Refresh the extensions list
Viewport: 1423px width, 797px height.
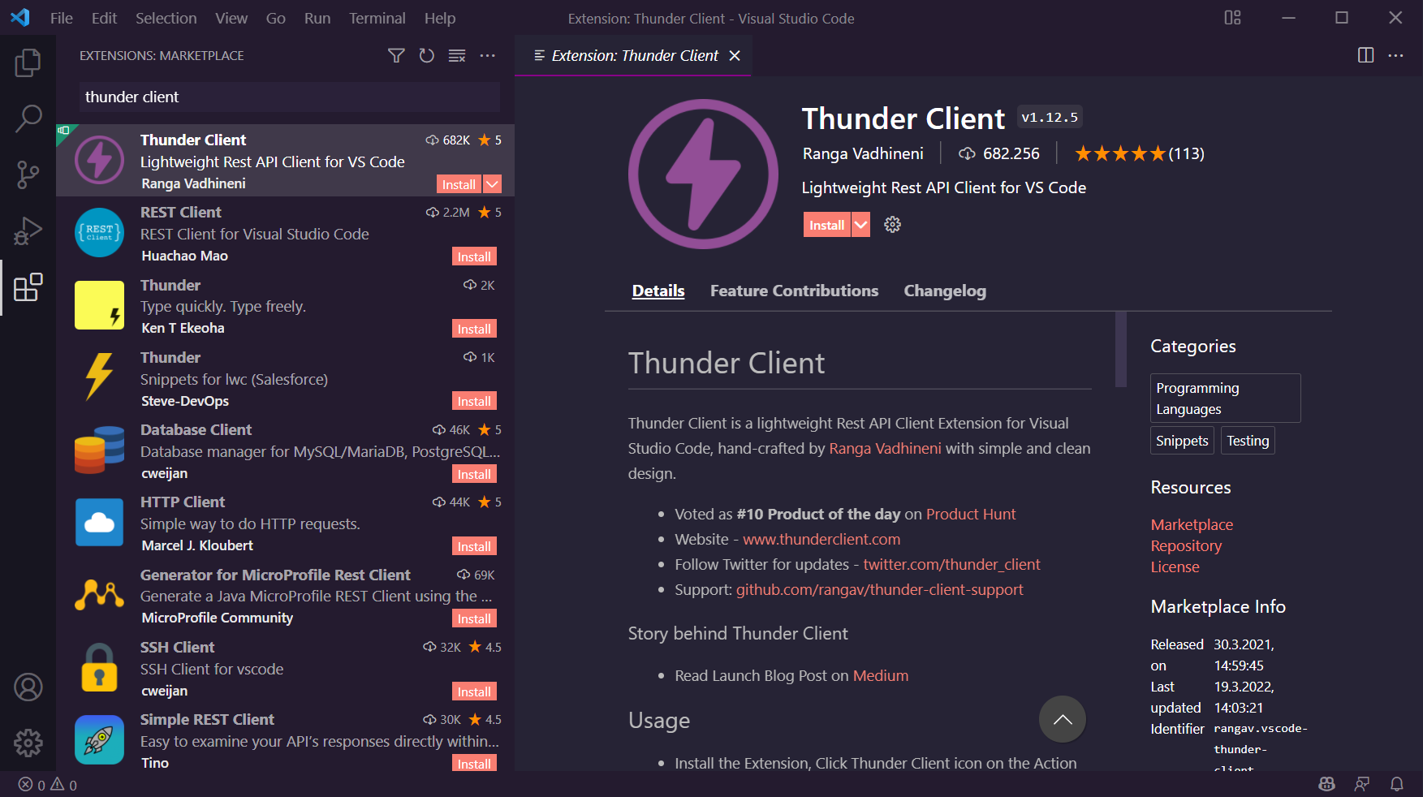point(426,55)
